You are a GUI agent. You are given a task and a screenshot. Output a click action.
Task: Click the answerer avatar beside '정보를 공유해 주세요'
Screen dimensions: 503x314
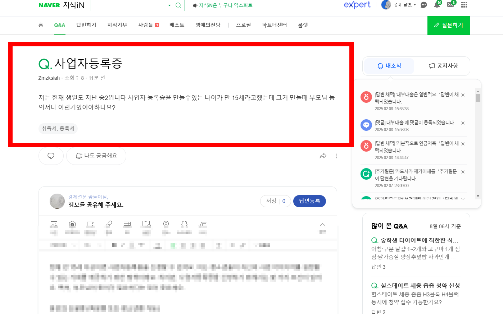coord(57,201)
